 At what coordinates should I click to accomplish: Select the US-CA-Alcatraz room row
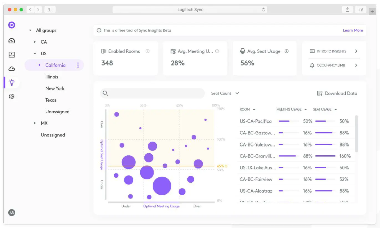coord(296,191)
